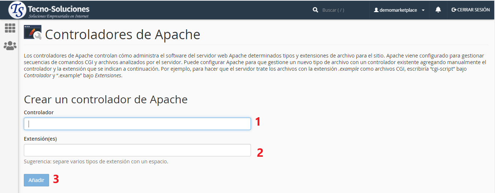Image resolution: width=495 pixels, height=193 pixels.
Task: Open the notifications bell
Action: [x=438, y=10]
